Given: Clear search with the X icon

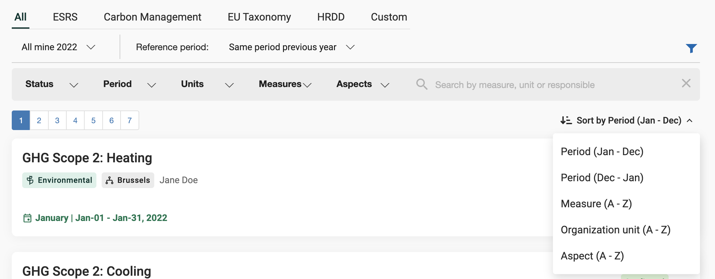Looking at the screenshot, I should [x=686, y=83].
